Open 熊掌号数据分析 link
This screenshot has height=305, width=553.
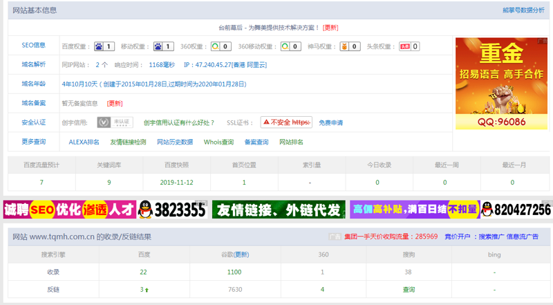(x=523, y=10)
